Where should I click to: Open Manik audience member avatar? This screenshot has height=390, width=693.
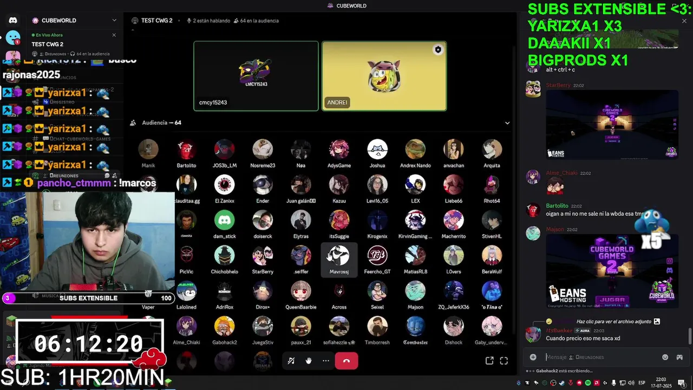(x=148, y=149)
